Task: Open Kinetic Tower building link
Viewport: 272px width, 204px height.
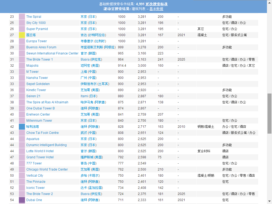Action: click(x=36, y=90)
